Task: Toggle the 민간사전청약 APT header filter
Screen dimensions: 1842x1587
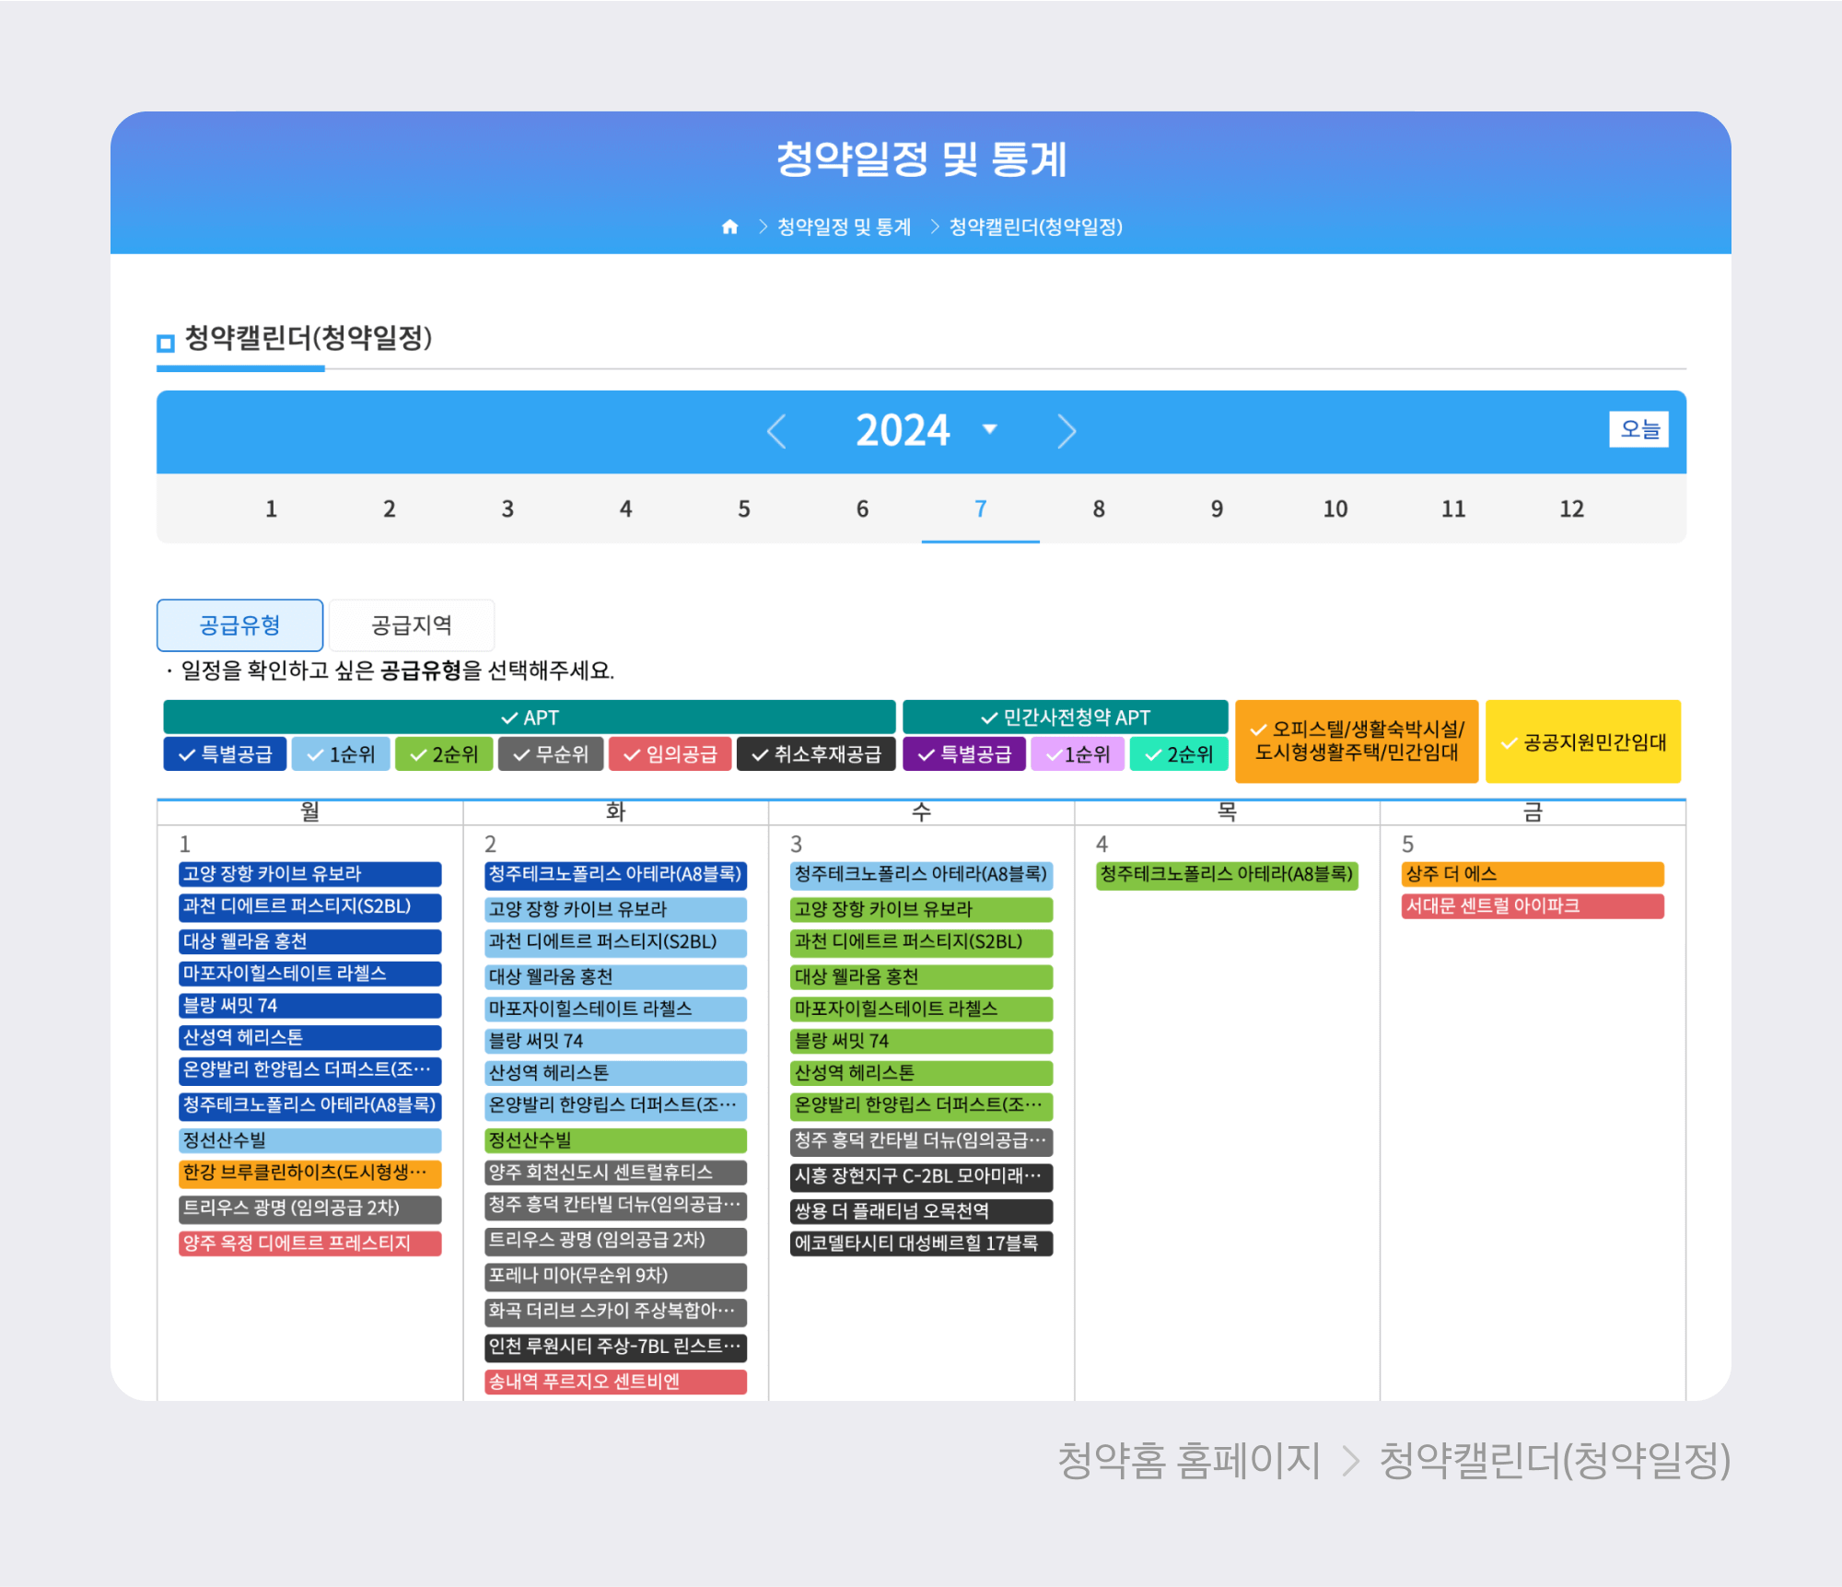Action: tap(1065, 718)
